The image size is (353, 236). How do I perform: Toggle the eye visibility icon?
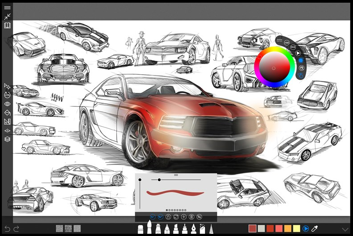coord(8,104)
